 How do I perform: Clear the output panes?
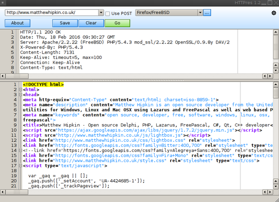tap(91, 23)
